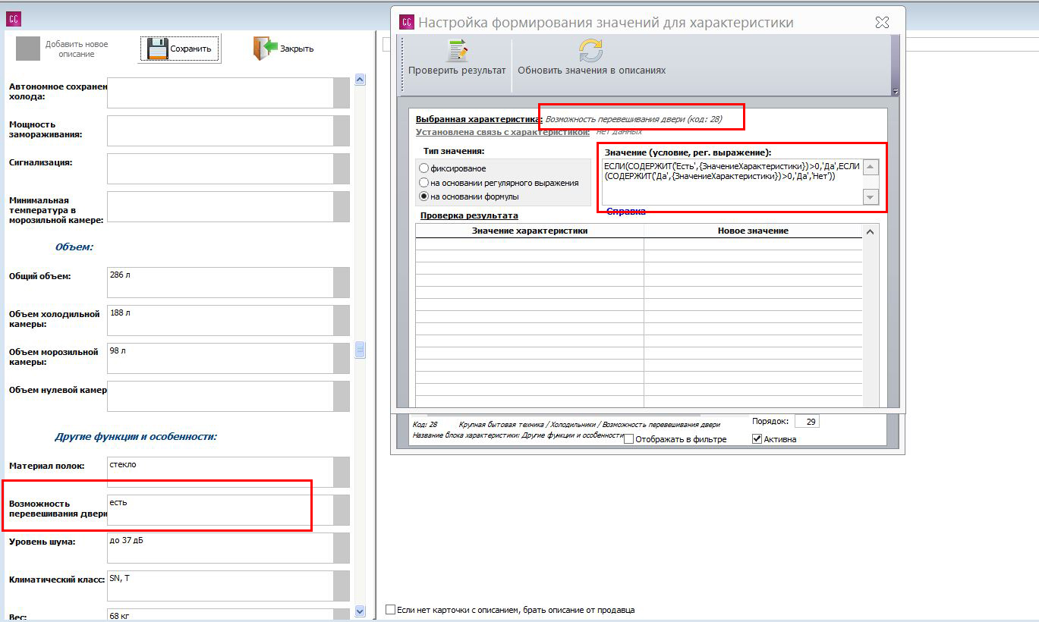Click 'Выбранная характеристика' underlined label
The image size is (1039, 622).
[478, 119]
